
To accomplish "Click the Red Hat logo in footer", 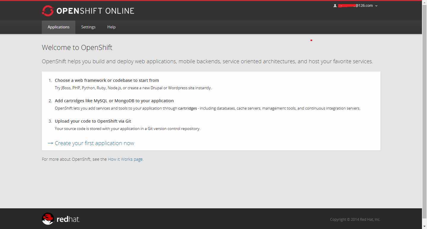I will pos(61,219).
